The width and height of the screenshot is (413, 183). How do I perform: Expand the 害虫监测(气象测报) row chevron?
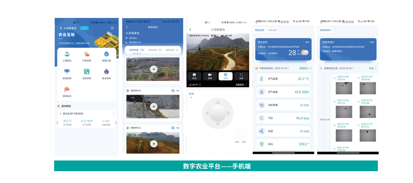tap(114, 113)
